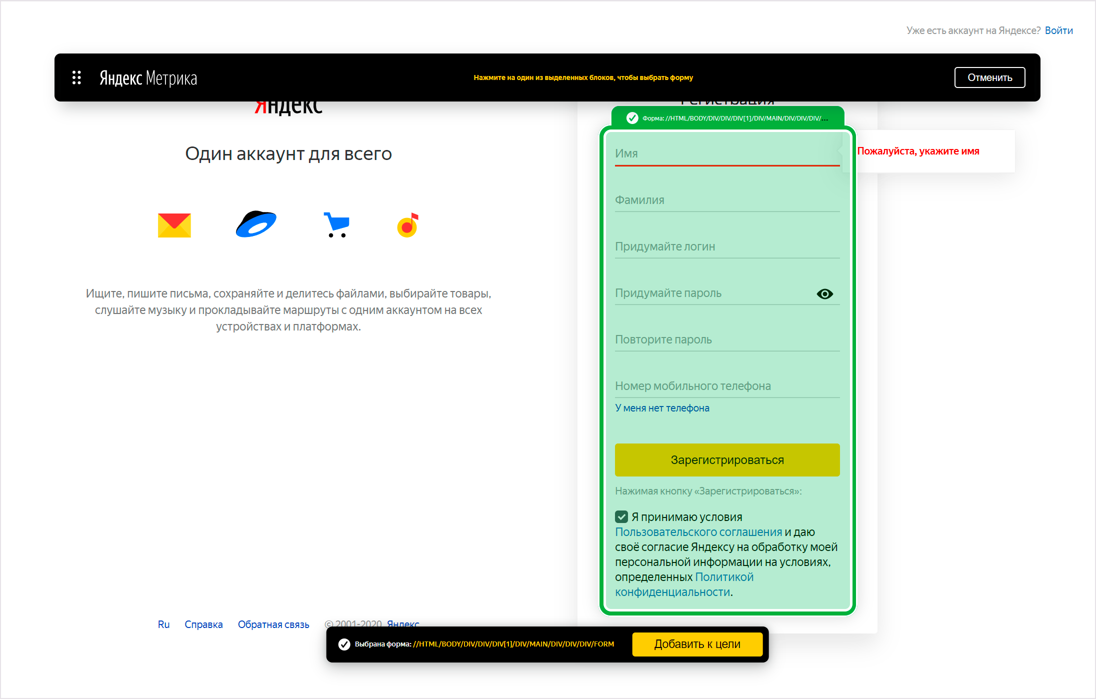This screenshot has width=1096, height=699.
Task: Open the Ru language selector
Action: point(163,624)
